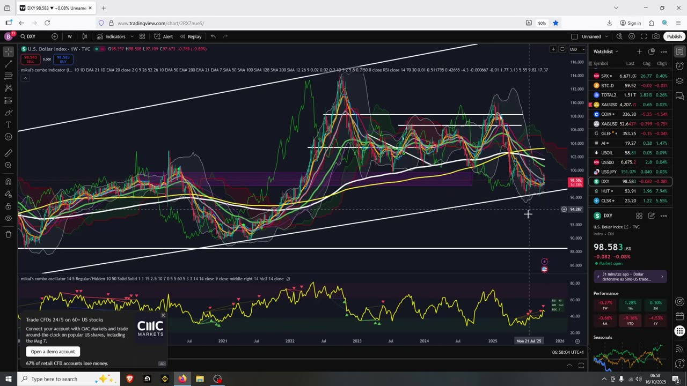This screenshot has width=687, height=386.
Task: Open the chart layout setup square icon
Action: (574, 36)
